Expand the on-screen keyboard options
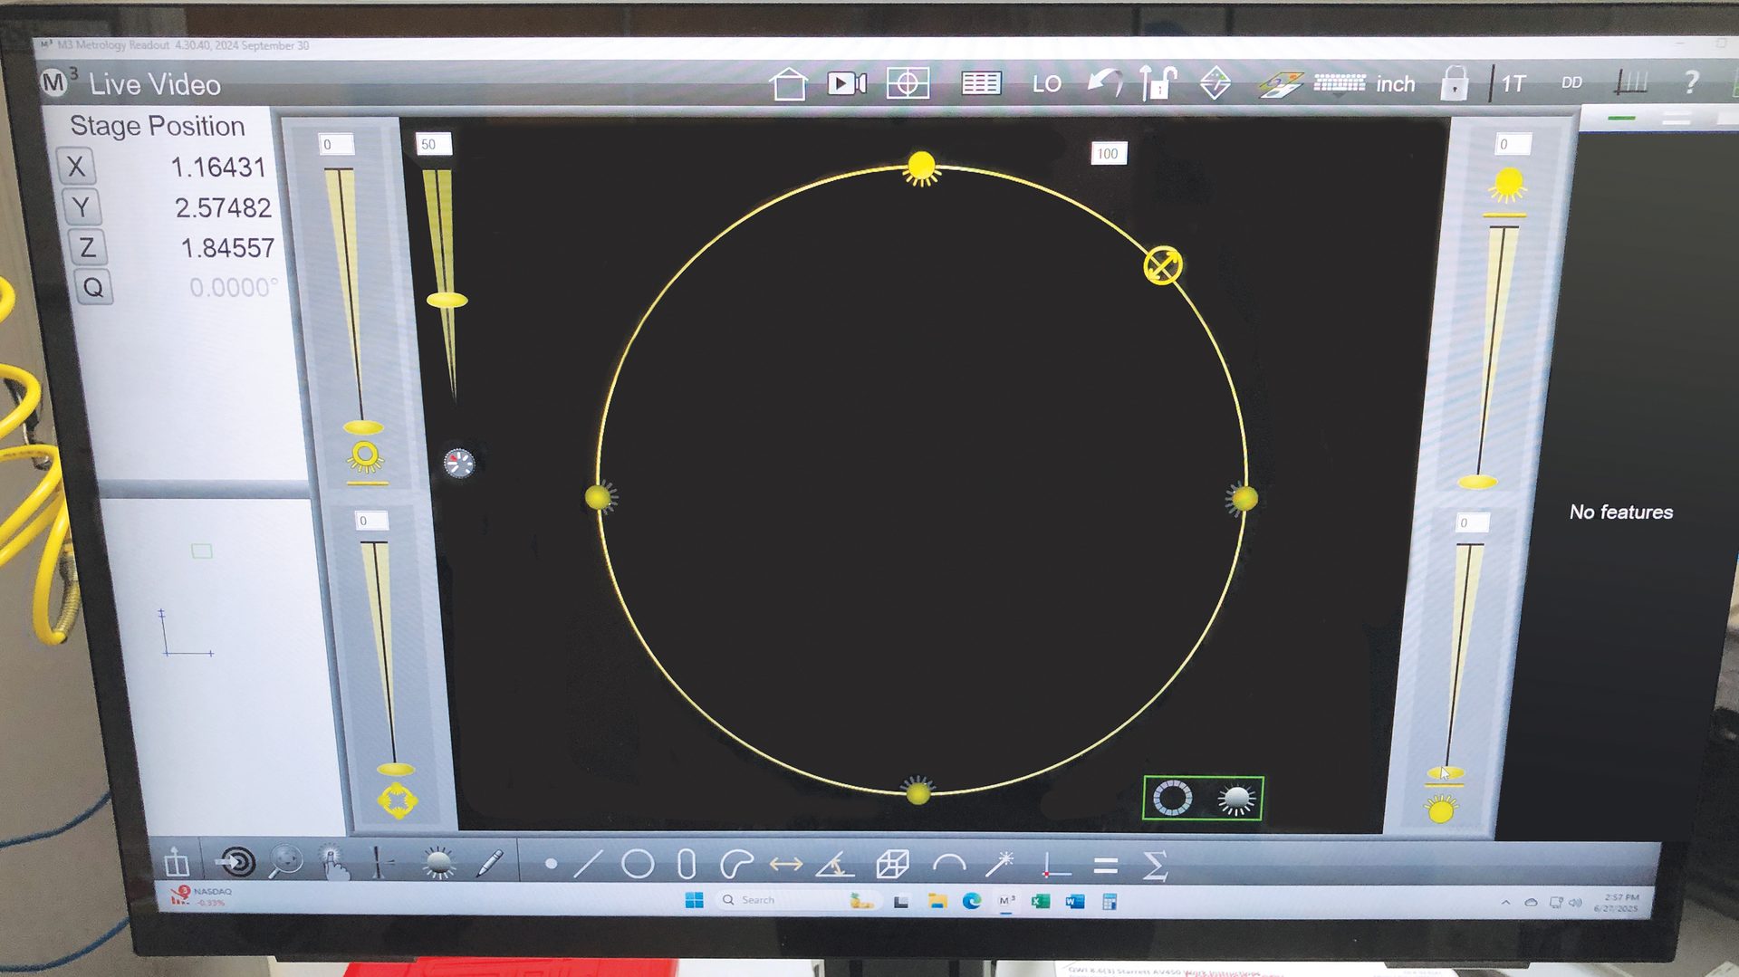Image resolution: width=1739 pixels, height=977 pixels. click(x=1336, y=83)
